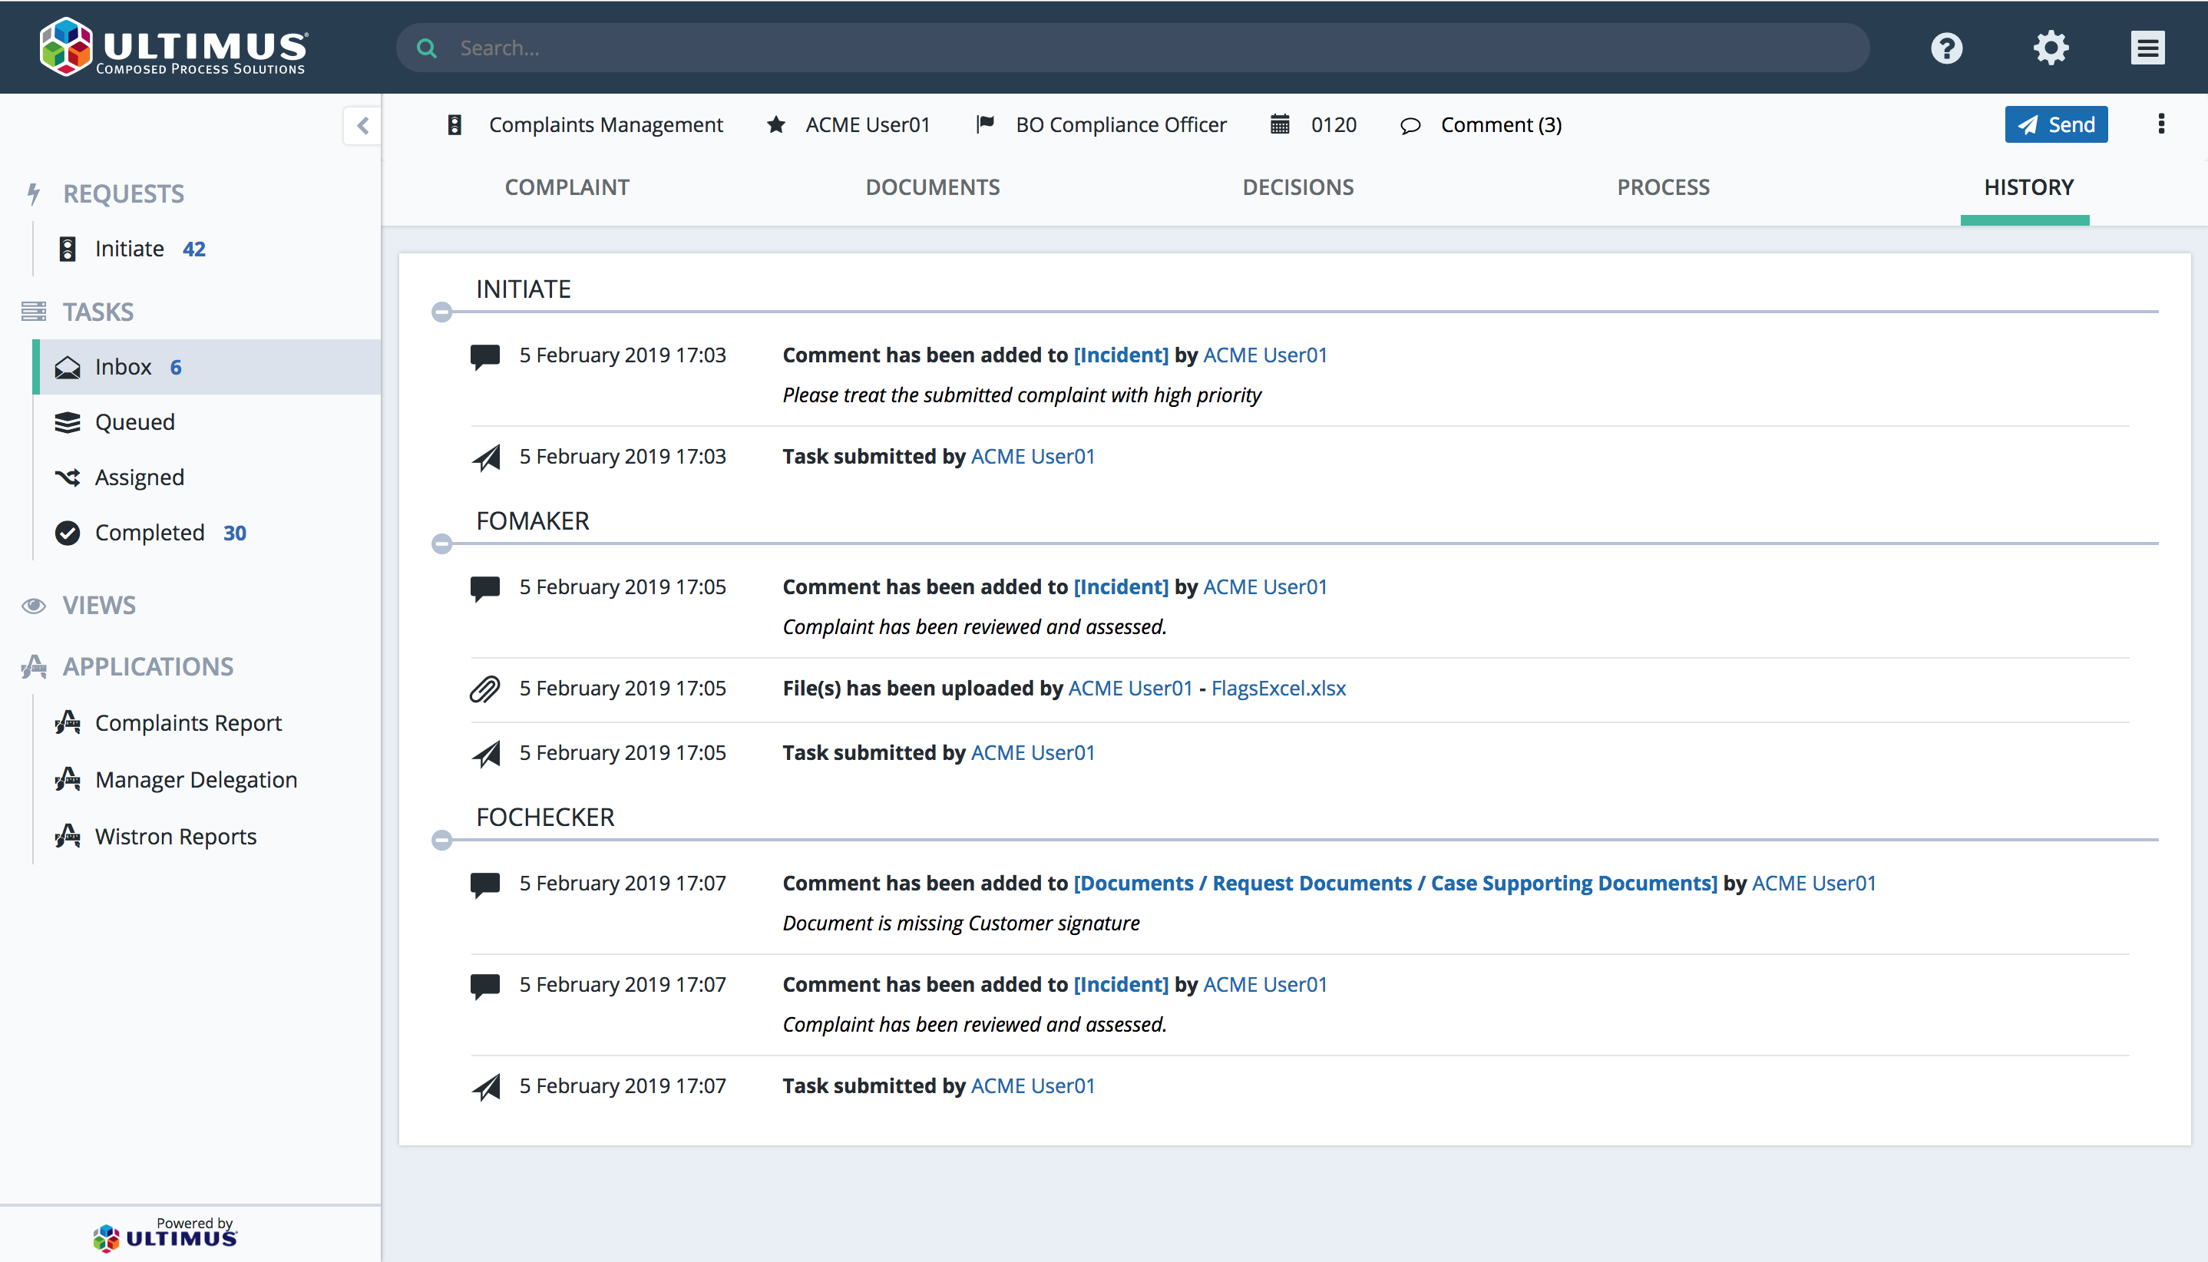Click the Powered by Ultimus footer logo

point(165,1234)
